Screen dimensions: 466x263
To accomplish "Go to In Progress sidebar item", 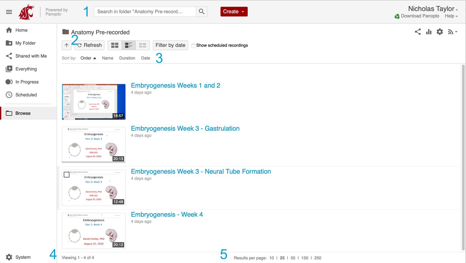I will 27,82.
